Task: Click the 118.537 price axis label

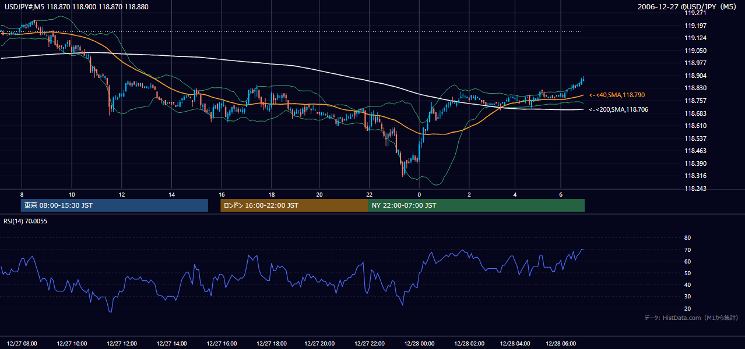Action: click(x=695, y=138)
